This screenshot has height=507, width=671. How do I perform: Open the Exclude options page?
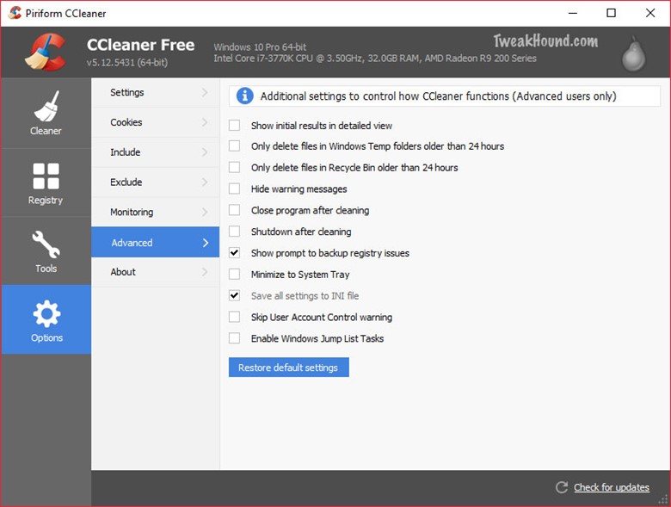pyautogui.click(x=156, y=182)
